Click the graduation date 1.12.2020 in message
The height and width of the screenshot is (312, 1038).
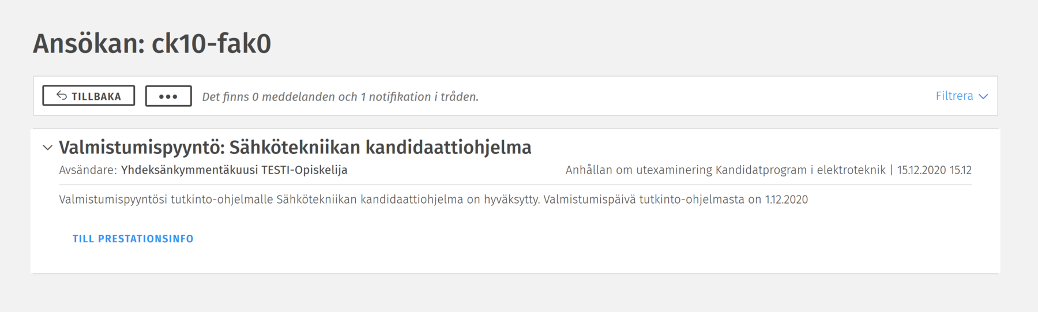click(x=786, y=200)
